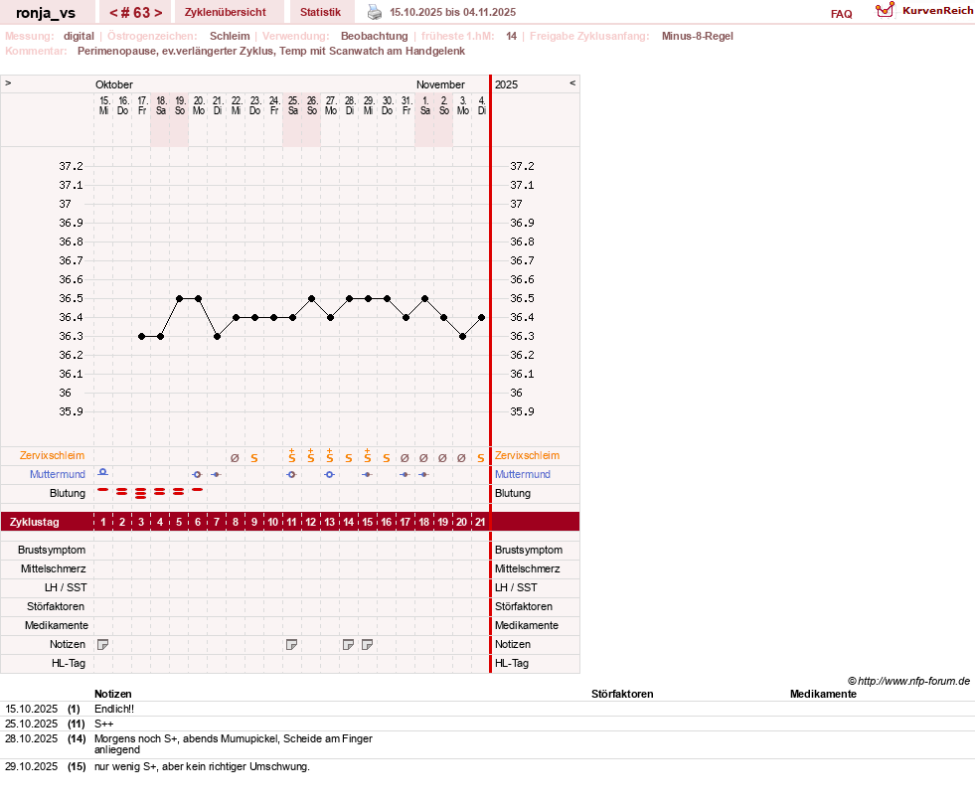975x806 pixels.
Task: Click the Minus-8-Regel value
Action: [697, 36]
